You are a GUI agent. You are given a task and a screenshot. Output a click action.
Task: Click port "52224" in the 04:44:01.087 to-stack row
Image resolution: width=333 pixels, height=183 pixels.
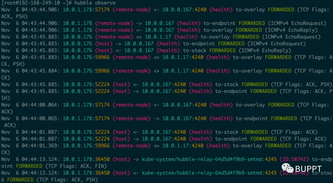[x=102, y=132]
